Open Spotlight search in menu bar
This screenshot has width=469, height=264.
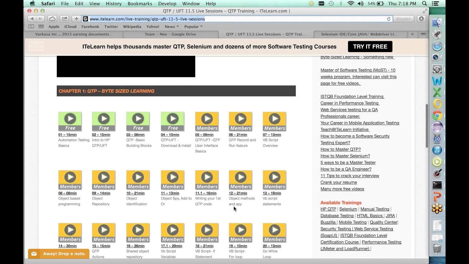point(424,4)
